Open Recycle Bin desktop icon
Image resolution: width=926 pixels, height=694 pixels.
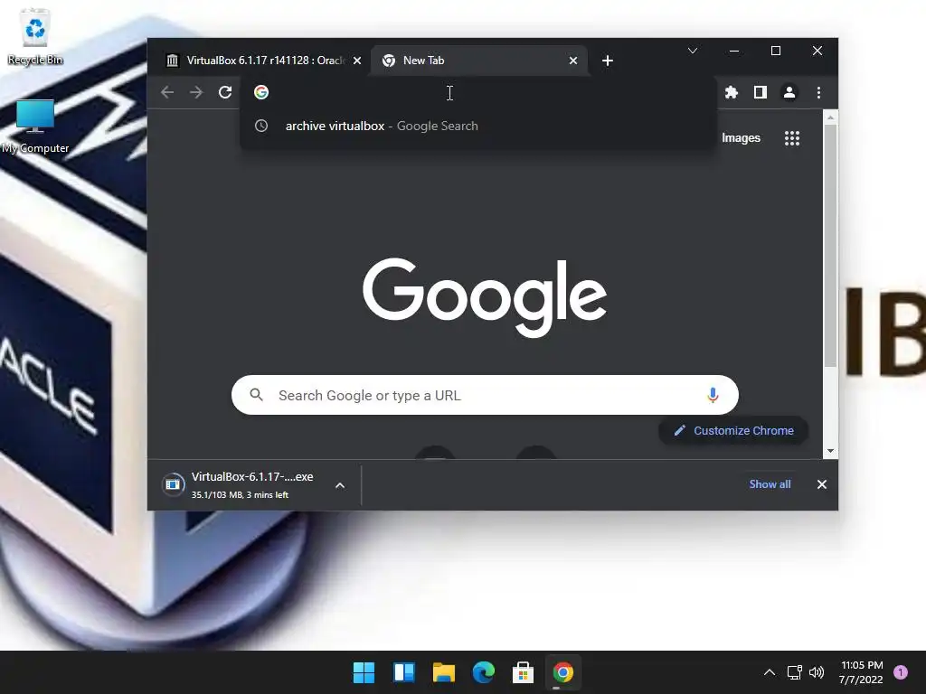pos(35,36)
